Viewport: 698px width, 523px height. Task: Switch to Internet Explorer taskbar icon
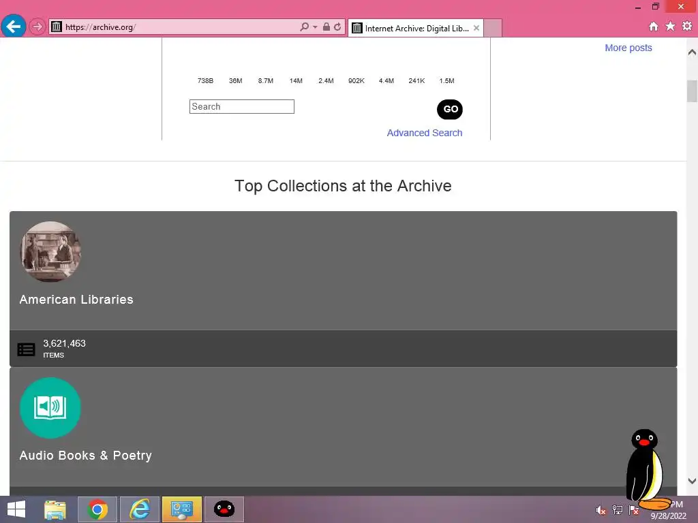tap(140, 509)
